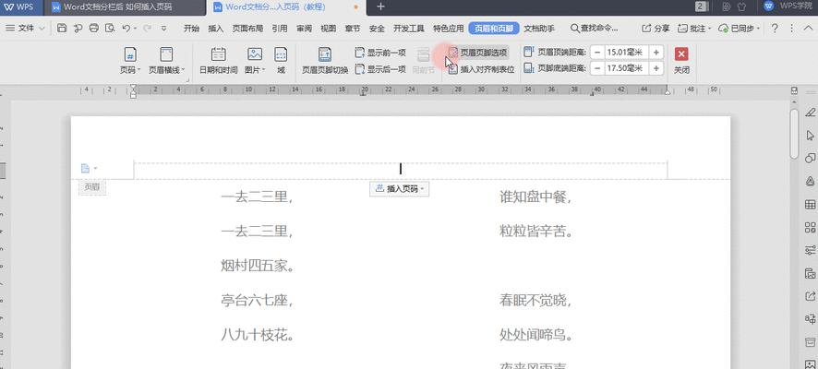Click the skin shirt icon in title bar
818x369 pixels.
pos(741,6)
